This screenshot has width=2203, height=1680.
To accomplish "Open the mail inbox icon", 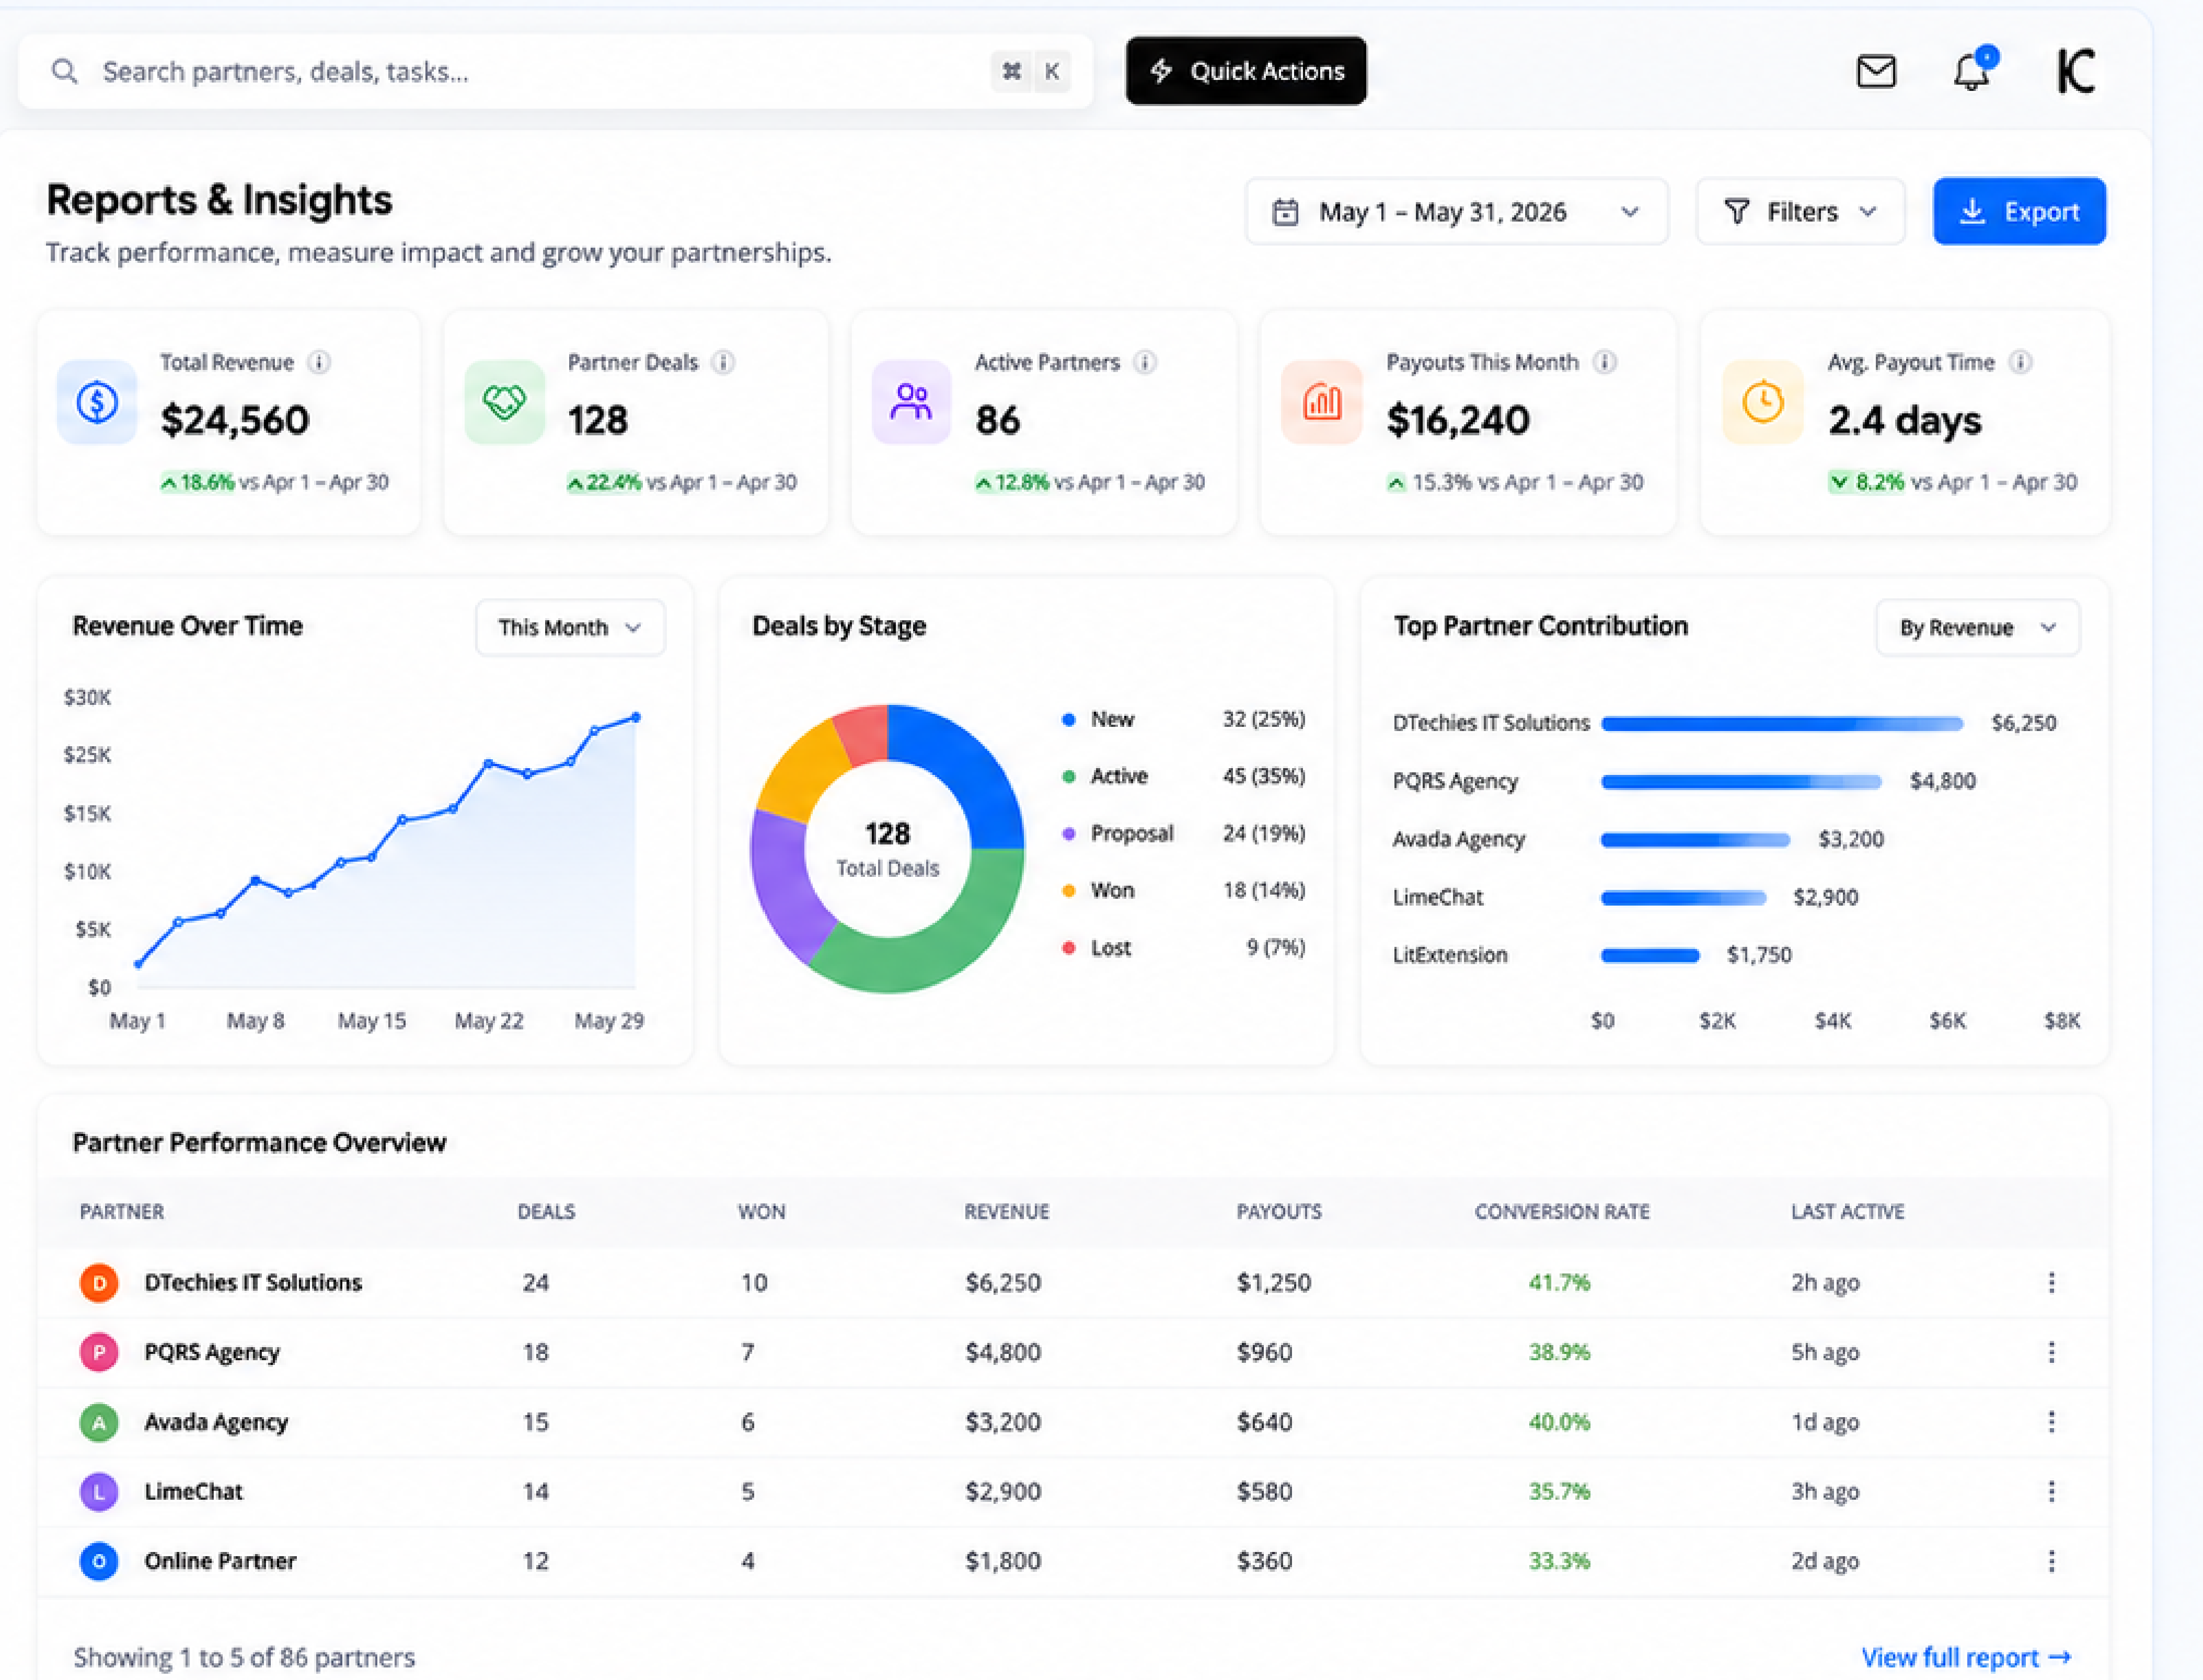I will 1876,72.
